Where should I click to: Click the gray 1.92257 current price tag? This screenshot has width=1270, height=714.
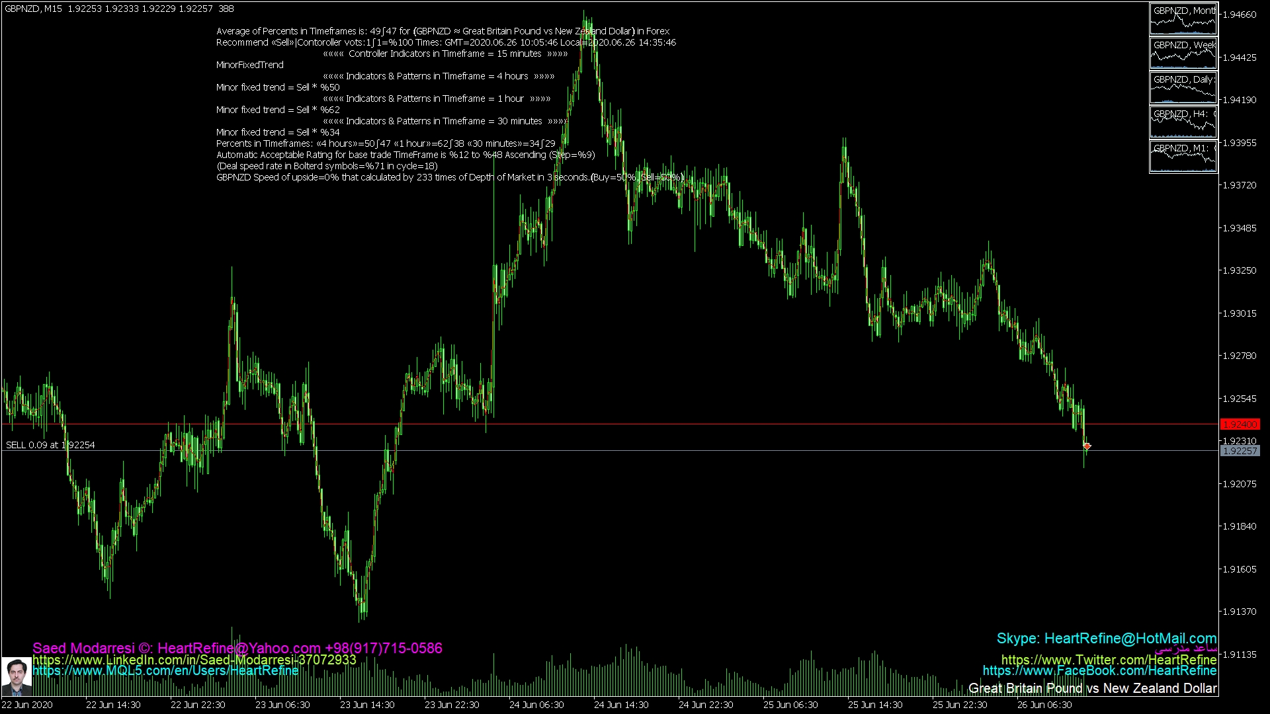[1240, 451]
